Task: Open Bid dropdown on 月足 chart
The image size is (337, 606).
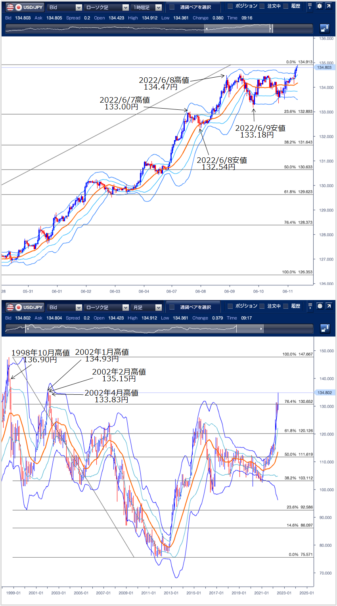Action: click(65, 307)
